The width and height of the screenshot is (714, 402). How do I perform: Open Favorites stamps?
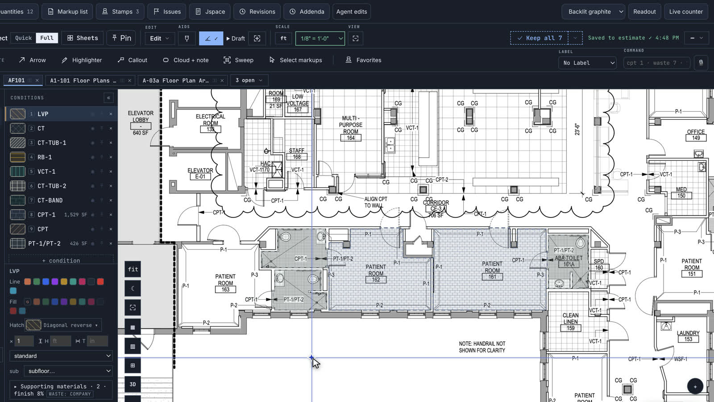tap(363, 60)
